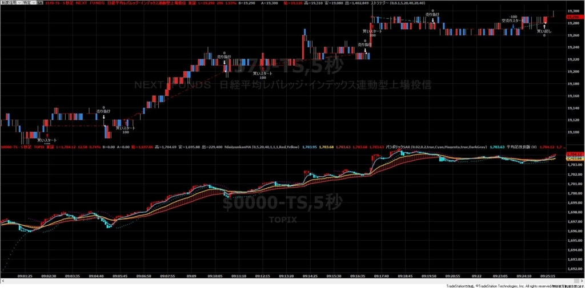
Task: Click the 19,200 price axis label
Action: [x=572, y=72]
